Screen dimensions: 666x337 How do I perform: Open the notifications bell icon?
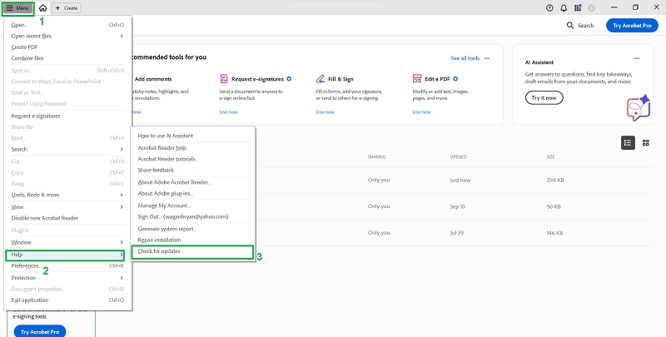(564, 8)
